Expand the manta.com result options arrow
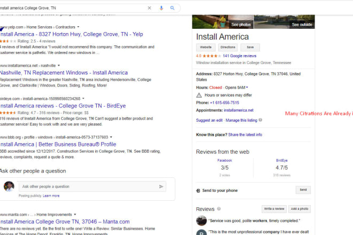Screen dimensions: 353x235 (75, 214)
